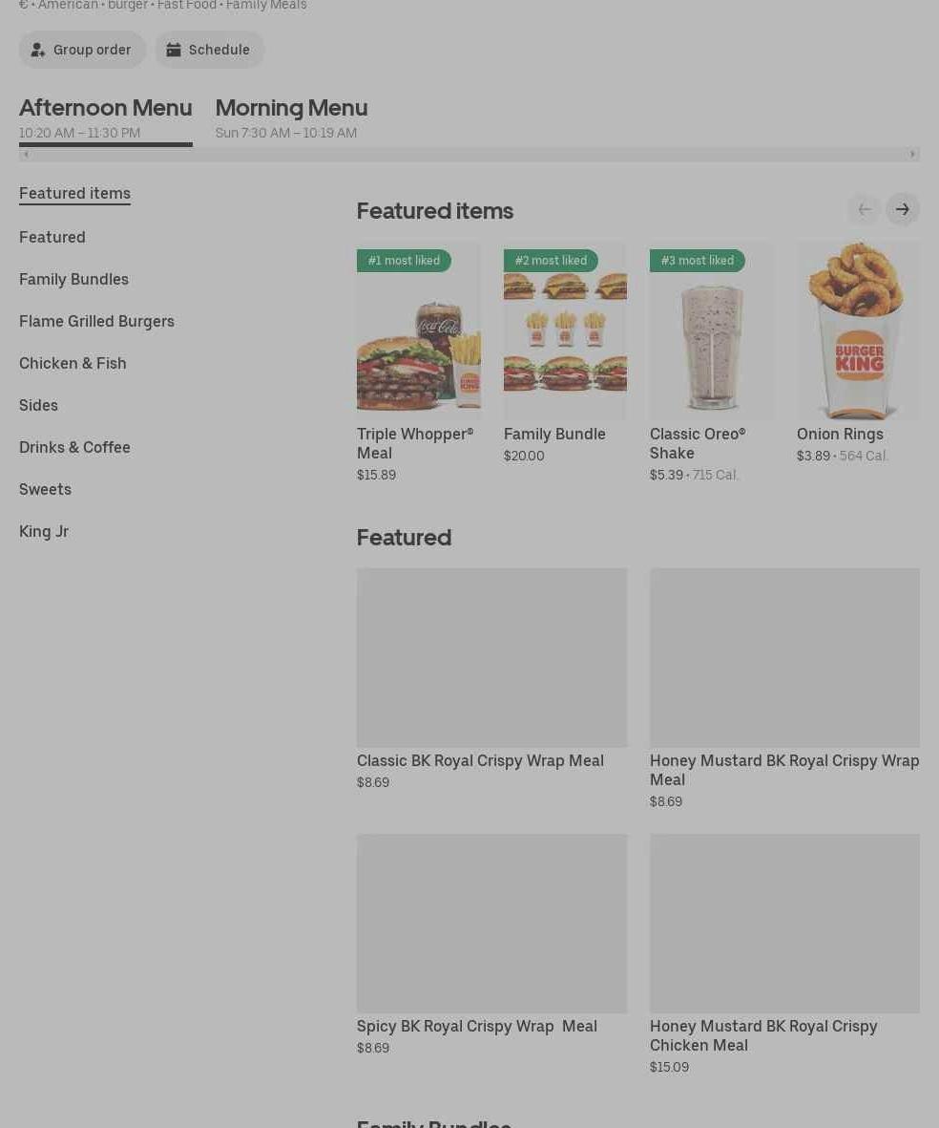
Task: Open the Family Bundle $20.00 item
Action: click(x=565, y=352)
